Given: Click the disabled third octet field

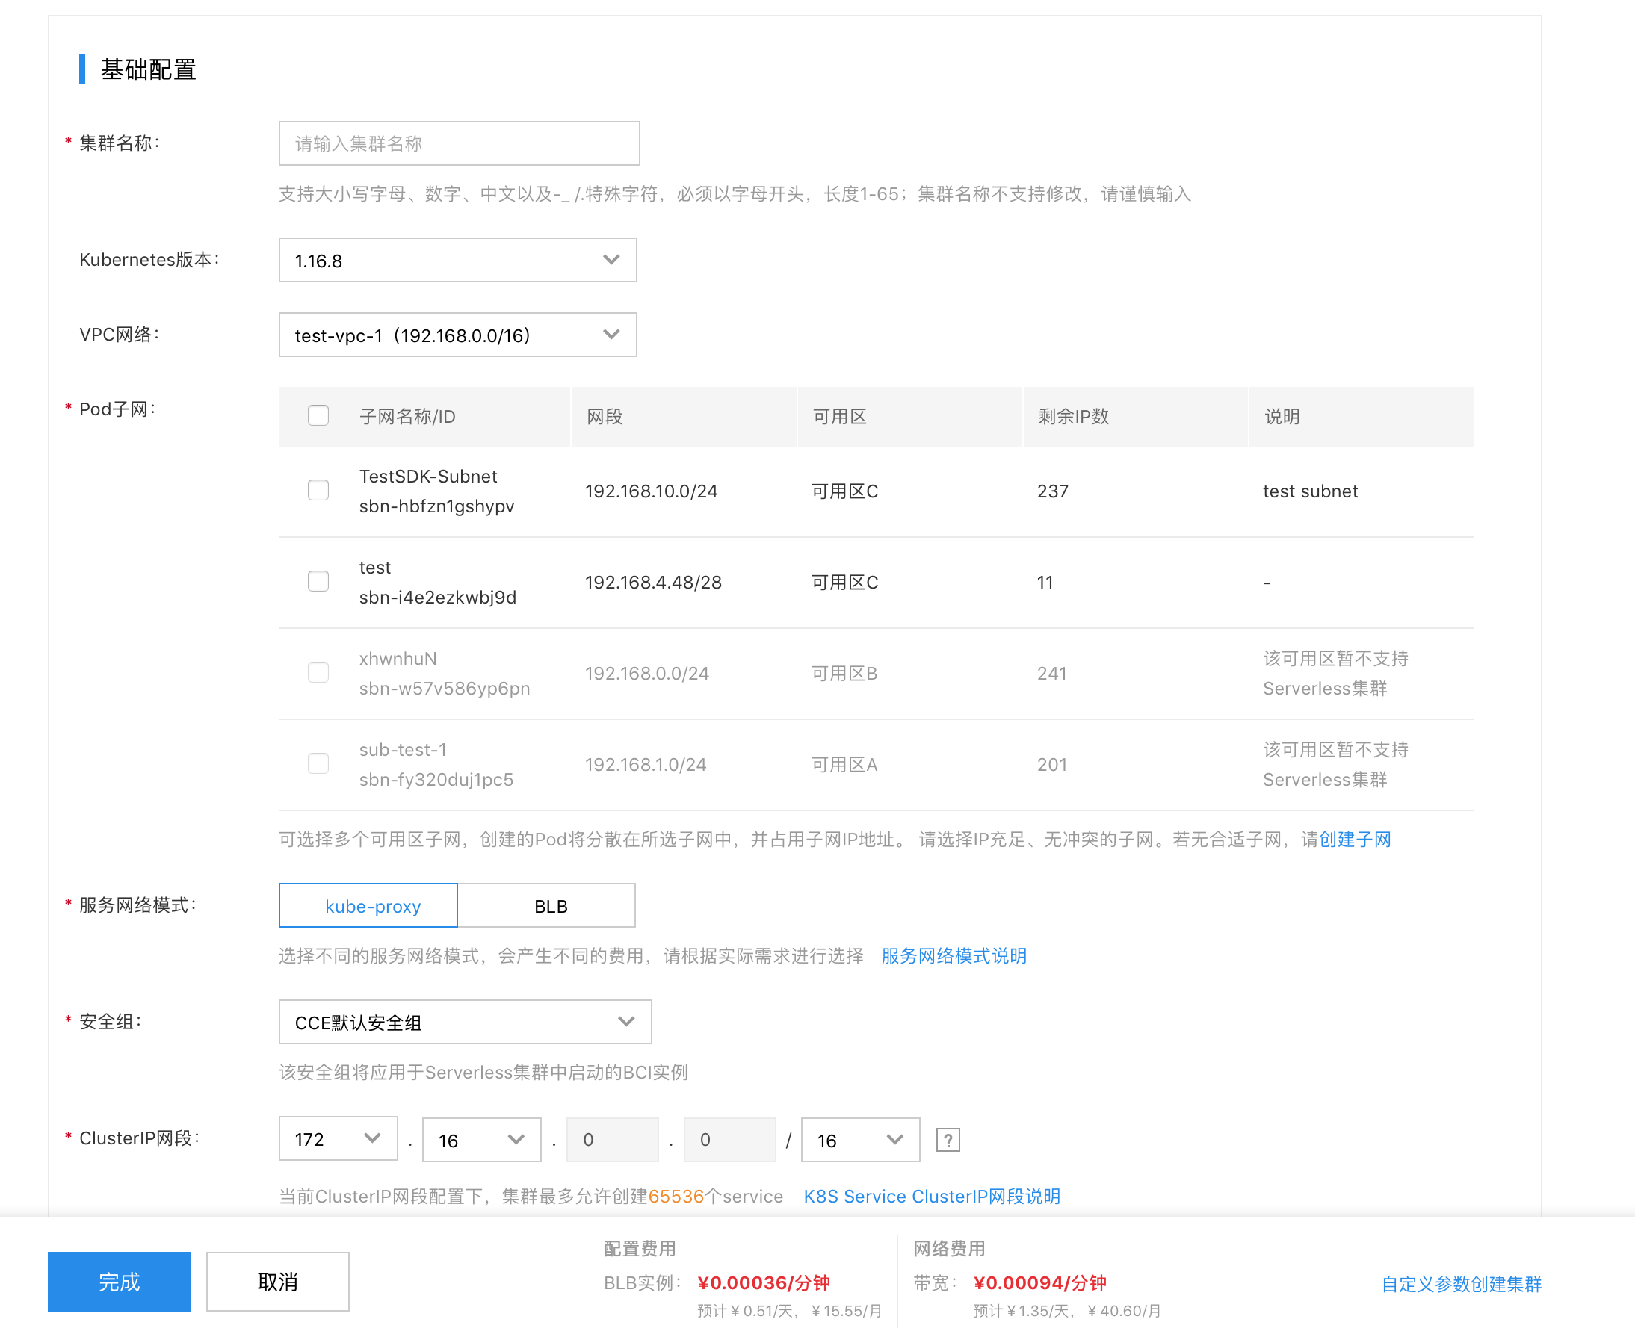Looking at the screenshot, I should [x=612, y=1139].
